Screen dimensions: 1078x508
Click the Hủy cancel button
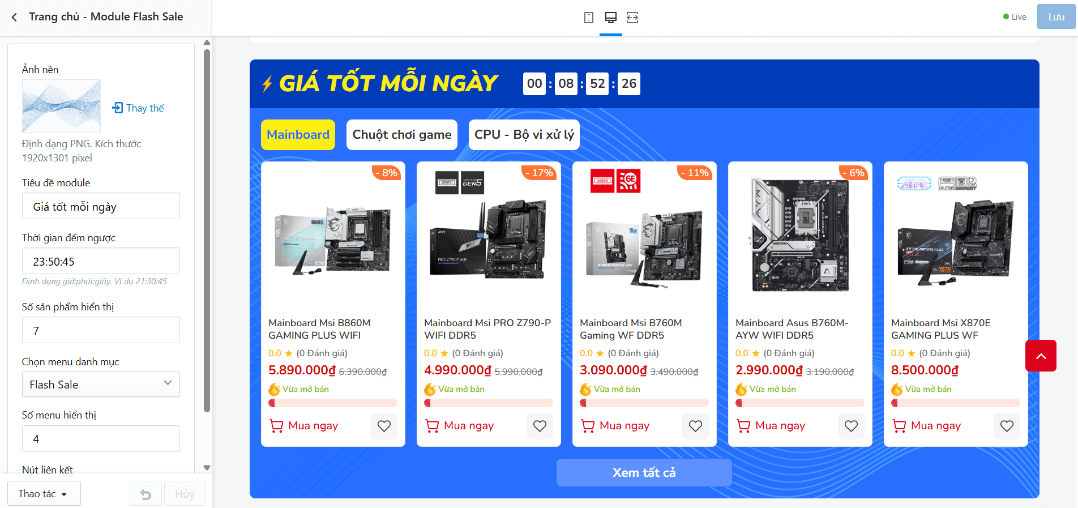(x=185, y=494)
